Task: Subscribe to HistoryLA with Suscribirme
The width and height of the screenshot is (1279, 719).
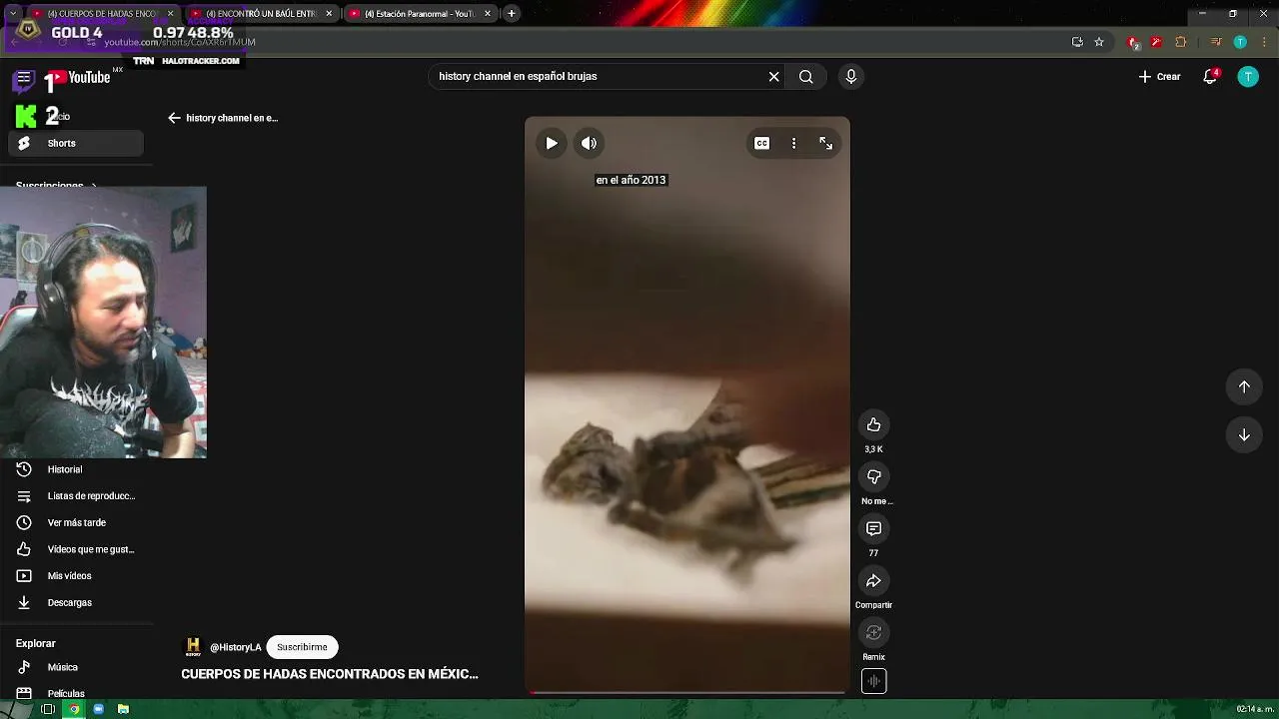Action: [x=302, y=647]
